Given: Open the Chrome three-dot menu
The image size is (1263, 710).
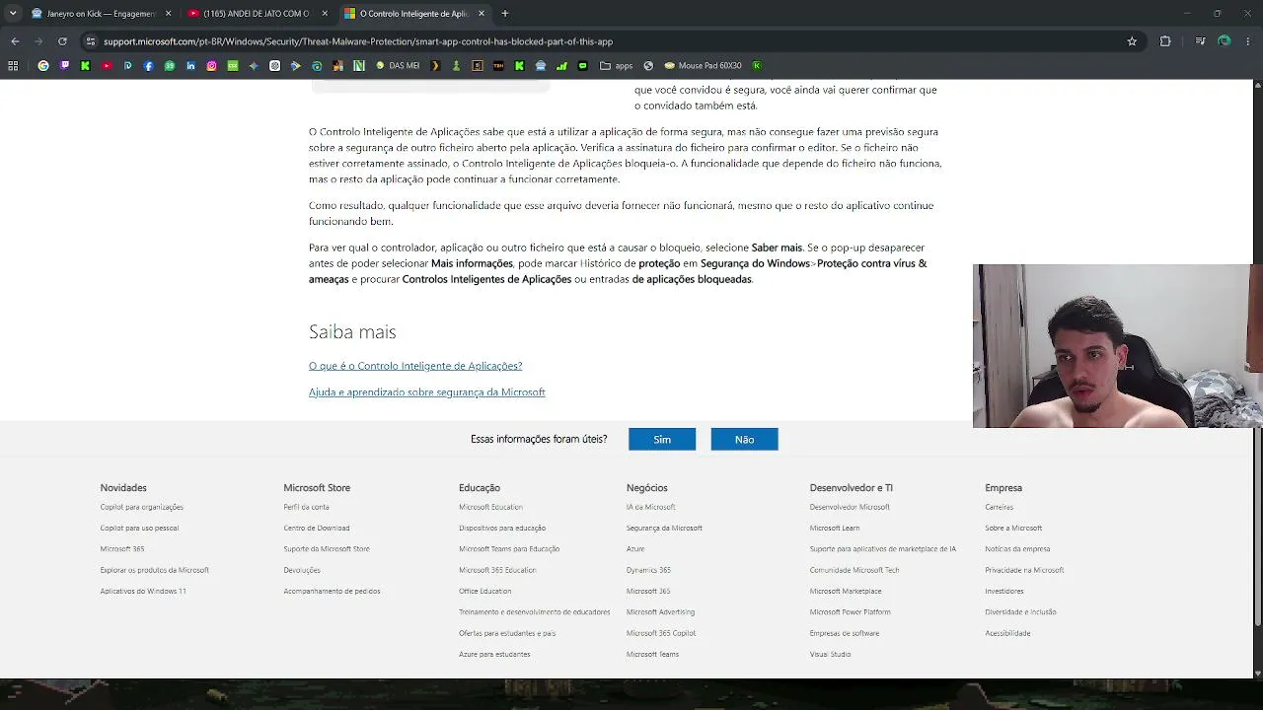Looking at the screenshot, I should (1248, 41).
